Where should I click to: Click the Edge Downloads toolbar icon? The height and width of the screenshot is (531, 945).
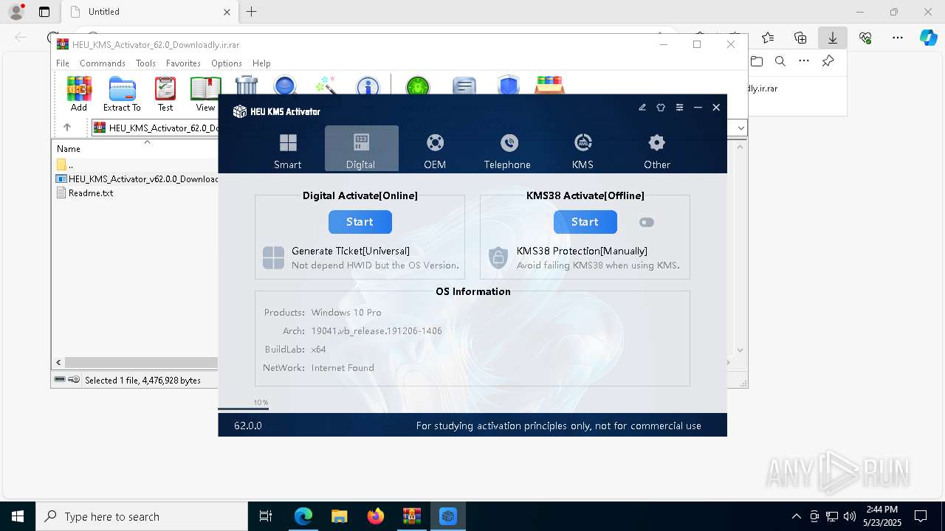pos(833,38)
